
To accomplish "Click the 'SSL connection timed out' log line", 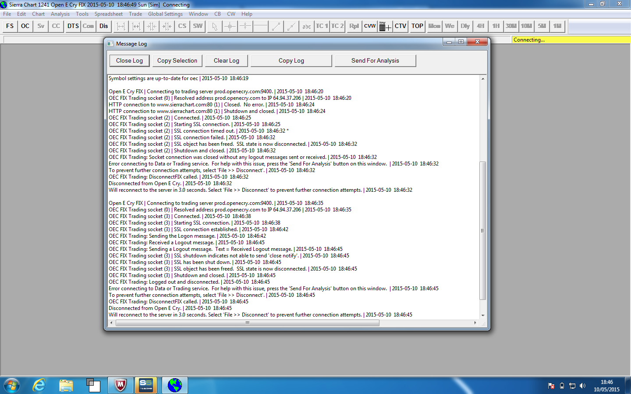I will coord(199,131).
